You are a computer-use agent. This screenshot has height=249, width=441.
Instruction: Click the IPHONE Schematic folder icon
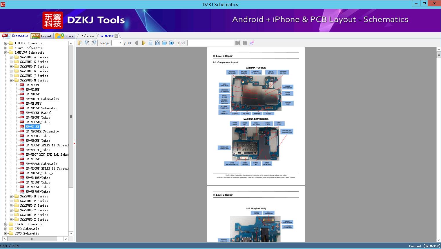click(x=11, y=43)
